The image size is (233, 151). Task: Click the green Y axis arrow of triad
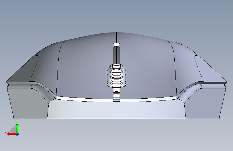point(17,129)
